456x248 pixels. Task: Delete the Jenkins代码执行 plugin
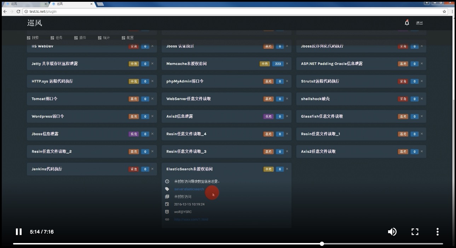tap(152, 169)
